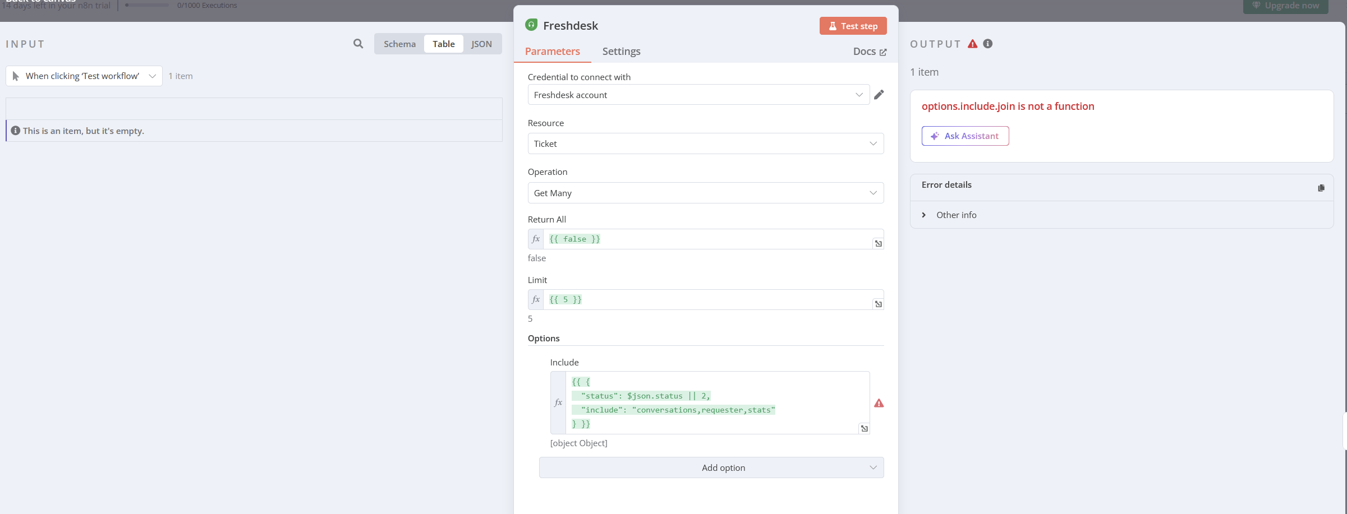The image size is (1347, 514).
Task: Click the pencil icon to edit Freshdesk credential
Action: (x=879, y=94)
